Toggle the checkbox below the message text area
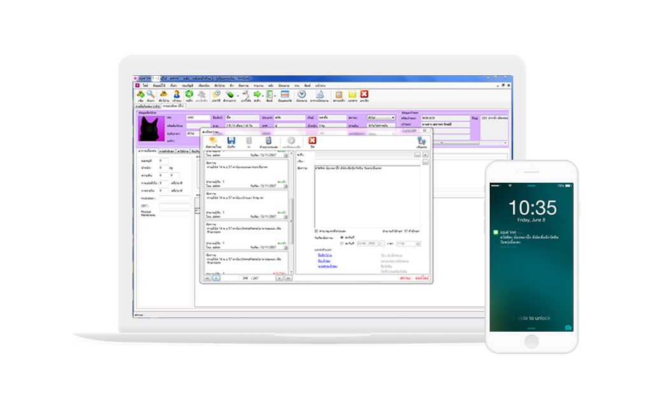The height and width of the screenshot is (408, 652). point(316,231)
